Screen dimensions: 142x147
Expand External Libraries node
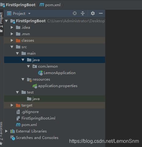tap(6, 131)
